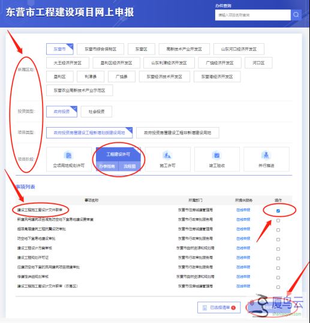
Task: Click the red count badge on 已选择清单
Action: [233, 307]
